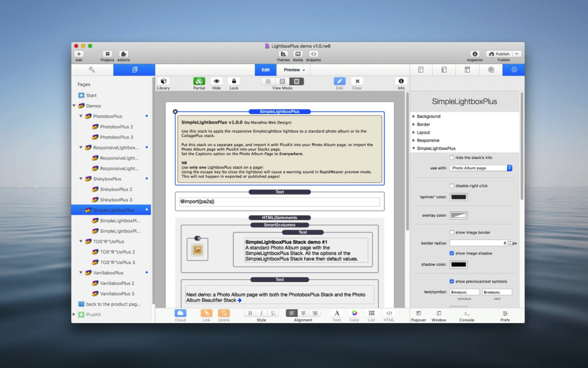
Task: Toggle bold style
Action: point(250,313)
